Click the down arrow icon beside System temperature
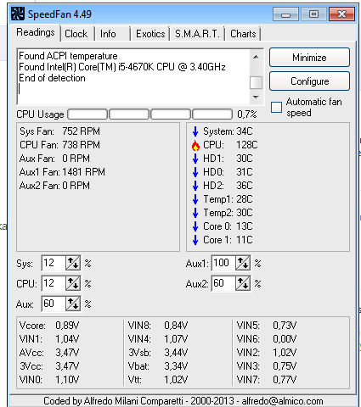The height and width of the screenshot is (407, 361). pos(195,131)
